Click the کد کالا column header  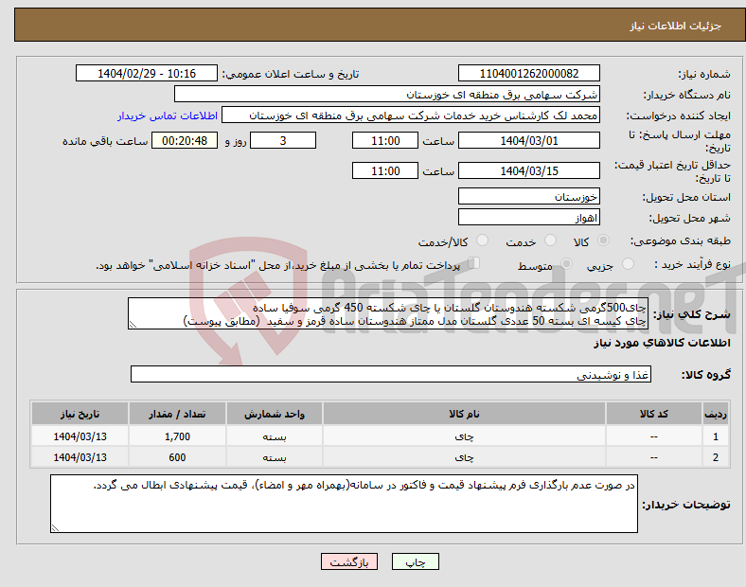point(654,414)
